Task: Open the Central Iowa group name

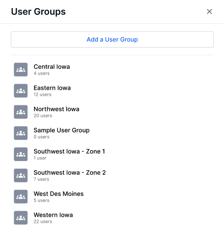Action: (52, 67)
